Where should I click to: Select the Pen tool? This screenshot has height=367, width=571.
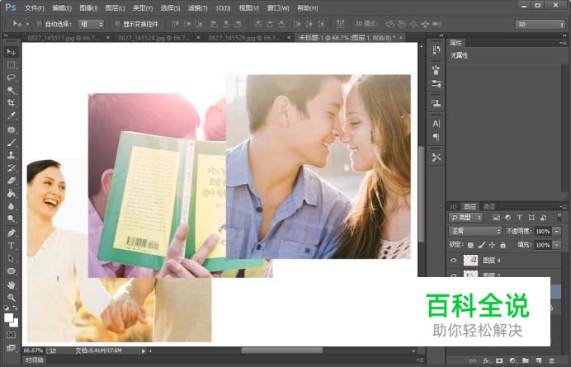click(12, 233)
